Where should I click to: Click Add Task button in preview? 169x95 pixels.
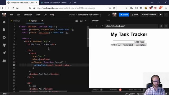click(x=140, y=42)
